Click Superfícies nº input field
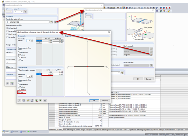Screen dimensions: 190x136 click(11, 62)
